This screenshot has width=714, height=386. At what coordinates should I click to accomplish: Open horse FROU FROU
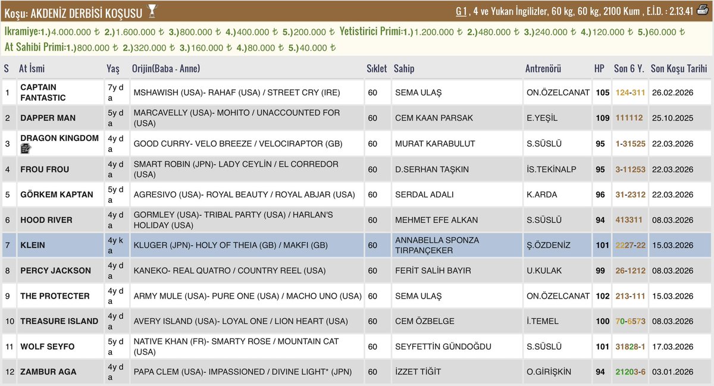click(x=45, y=170)
